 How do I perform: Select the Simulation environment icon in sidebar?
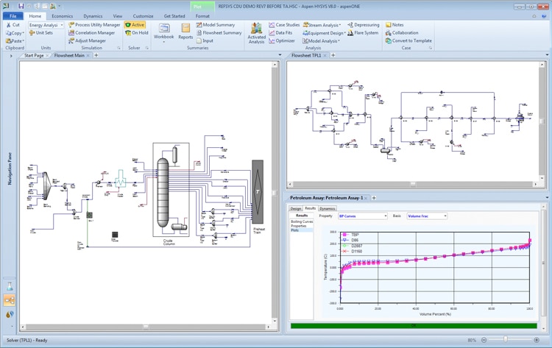[10, 300]
